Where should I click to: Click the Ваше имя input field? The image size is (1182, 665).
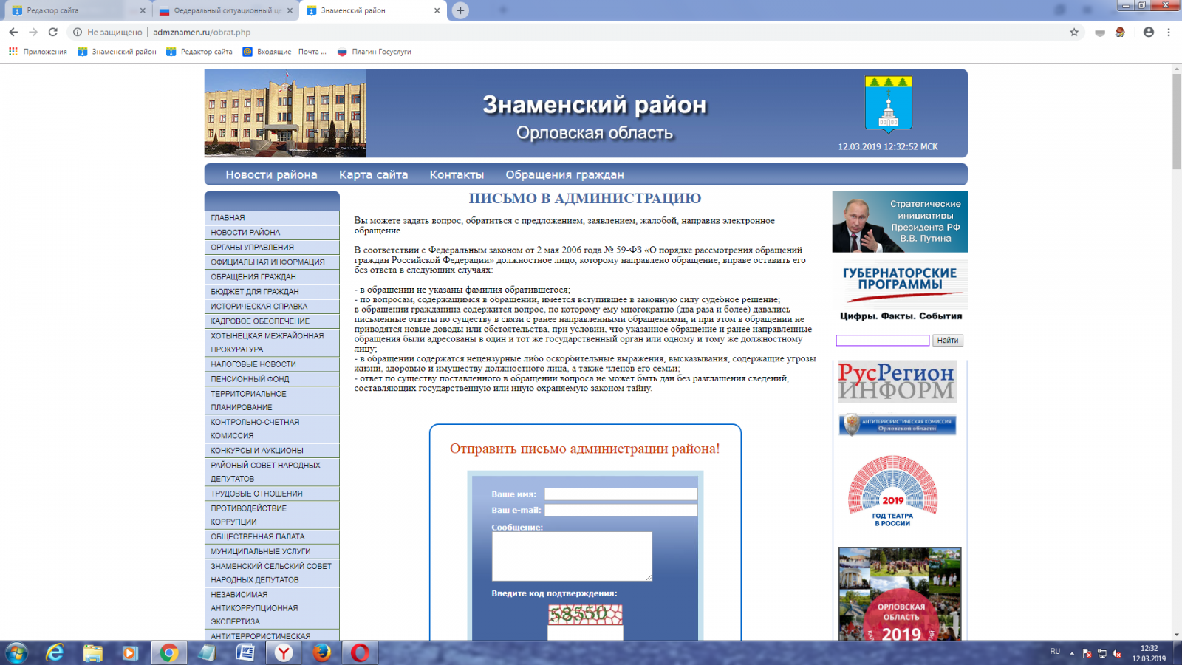621,494
